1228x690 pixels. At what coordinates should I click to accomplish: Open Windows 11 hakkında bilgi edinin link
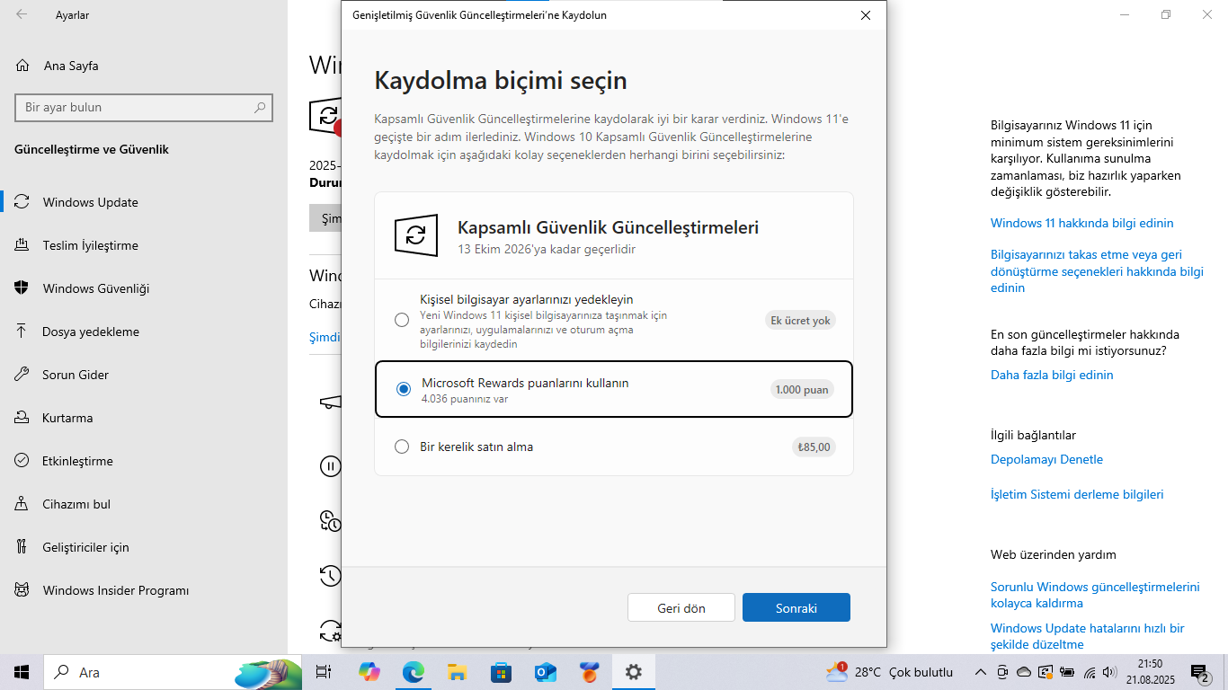coord(1082,223)
